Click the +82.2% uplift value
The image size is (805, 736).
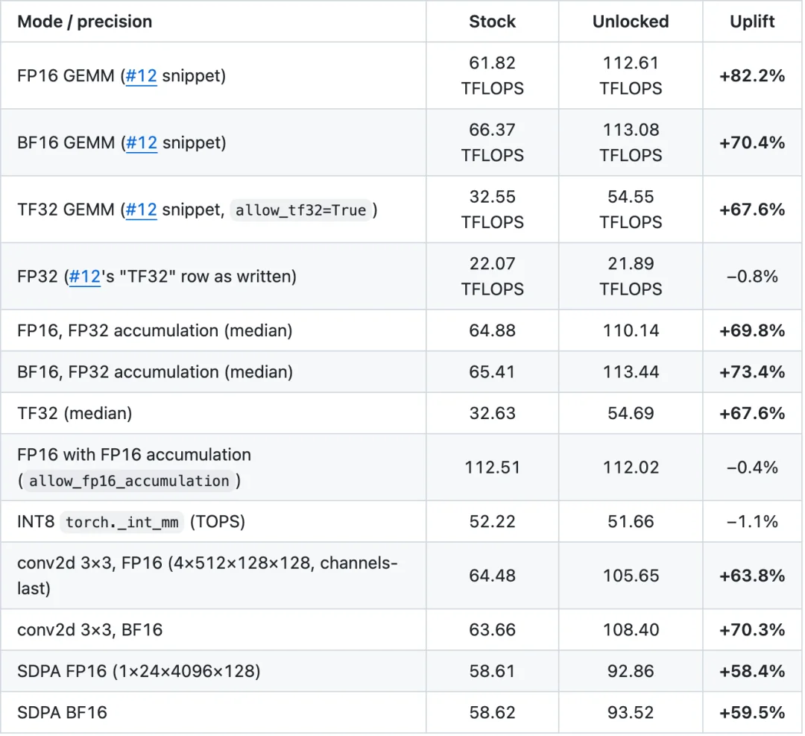tap(753, 76)
